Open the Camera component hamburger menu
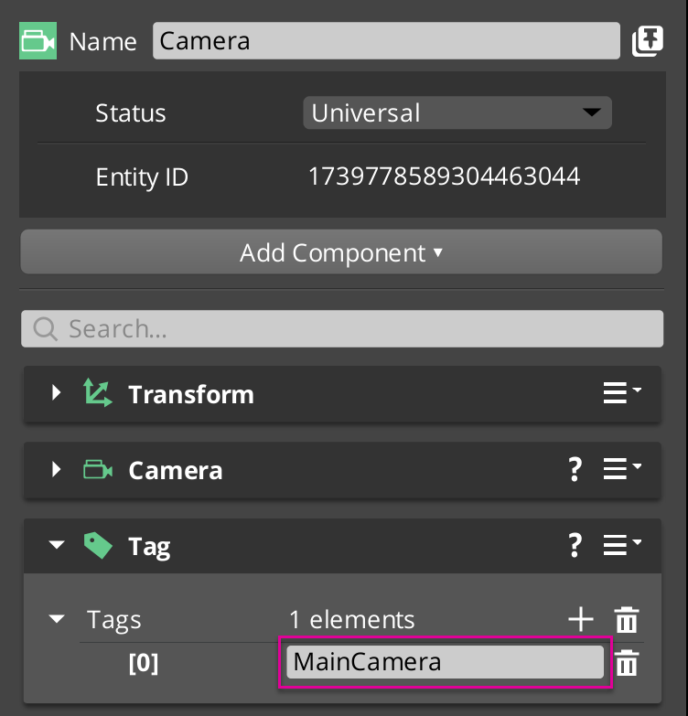The height and width of the screenshot is (716, 688). click(x=622, y=470)
